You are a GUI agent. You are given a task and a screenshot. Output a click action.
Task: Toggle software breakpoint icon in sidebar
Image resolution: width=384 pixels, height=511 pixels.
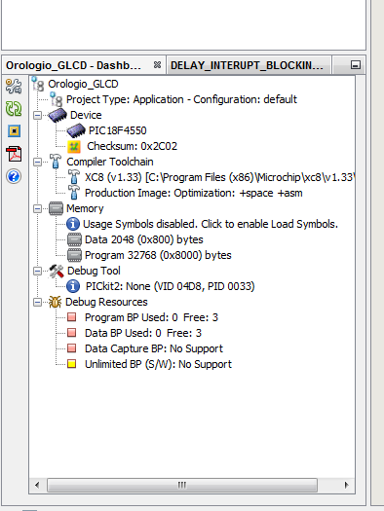point(14,131)
